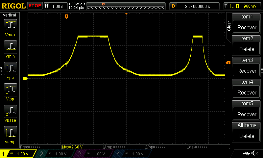Screen dimensions: 263x158
Task: Click the center time marker at top of graticule
Action: pos(127,13)
